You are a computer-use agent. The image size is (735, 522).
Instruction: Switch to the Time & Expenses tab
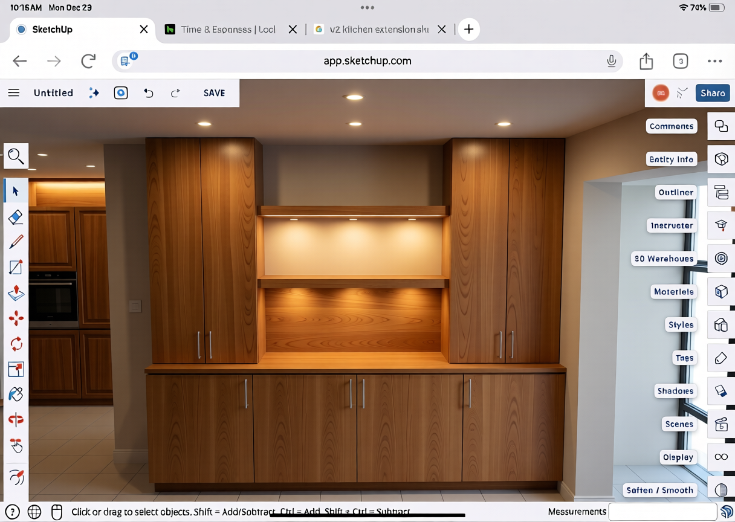tap(228, 30)
